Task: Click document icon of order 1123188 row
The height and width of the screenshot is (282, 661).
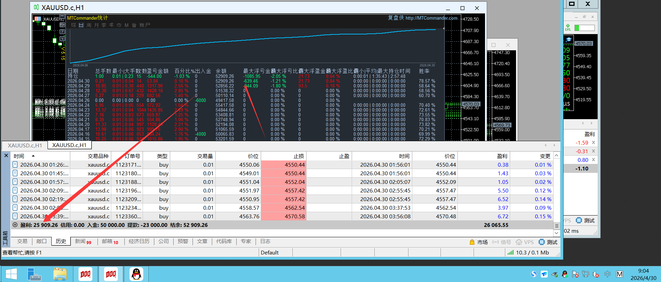Action: click(x=15, y=182)
